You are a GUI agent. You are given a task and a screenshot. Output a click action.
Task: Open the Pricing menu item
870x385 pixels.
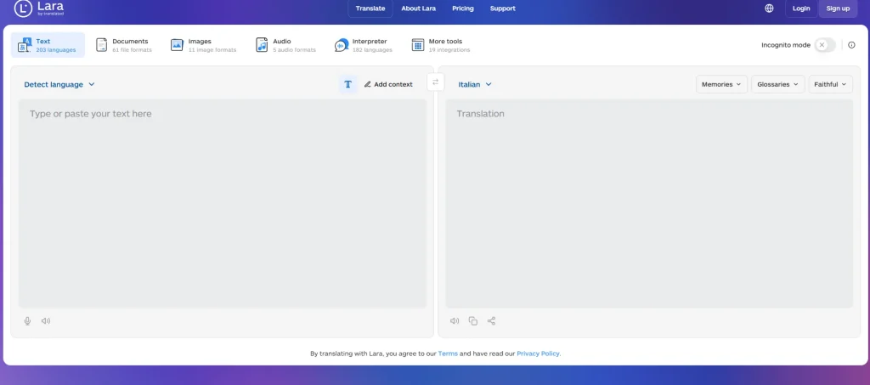[463, 8]
